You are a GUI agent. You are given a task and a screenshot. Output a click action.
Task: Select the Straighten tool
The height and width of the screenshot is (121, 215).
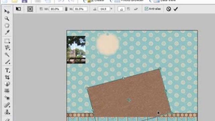[7, 90]
